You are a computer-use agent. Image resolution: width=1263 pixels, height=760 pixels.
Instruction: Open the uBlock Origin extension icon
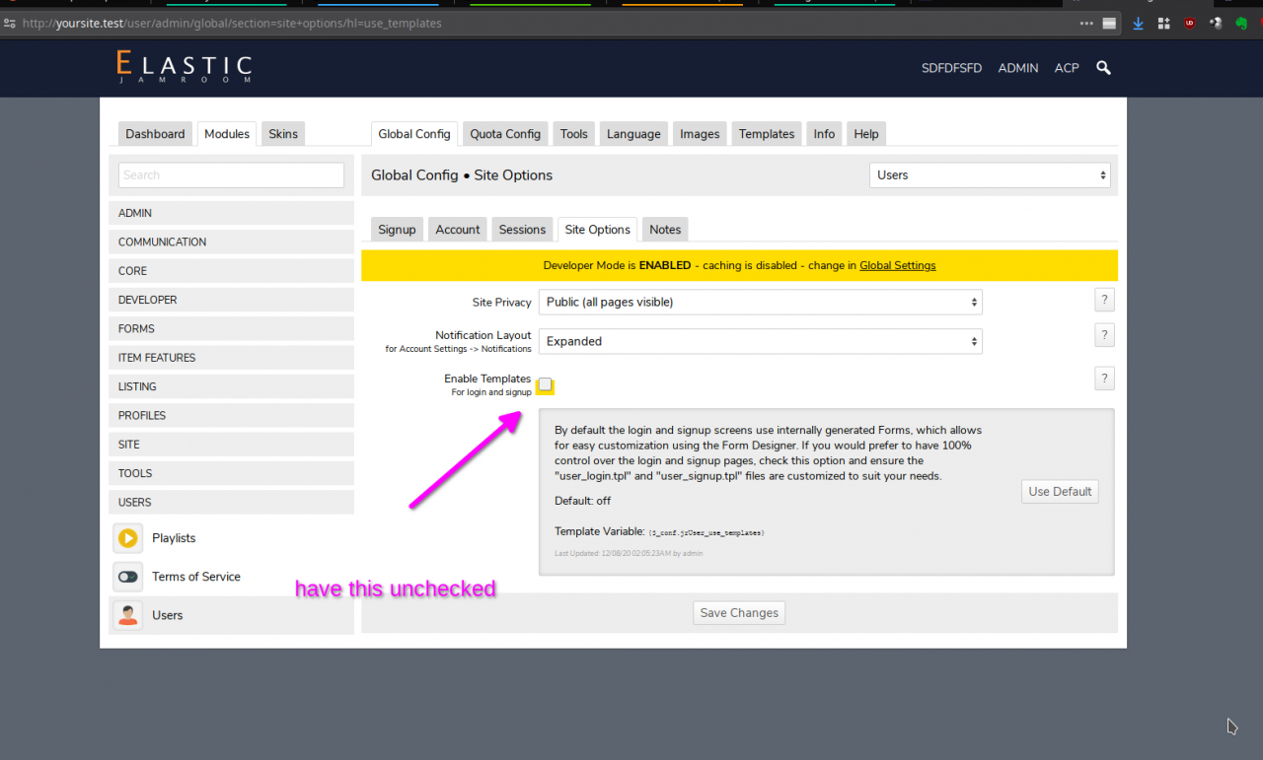(x=1190, y=23)
